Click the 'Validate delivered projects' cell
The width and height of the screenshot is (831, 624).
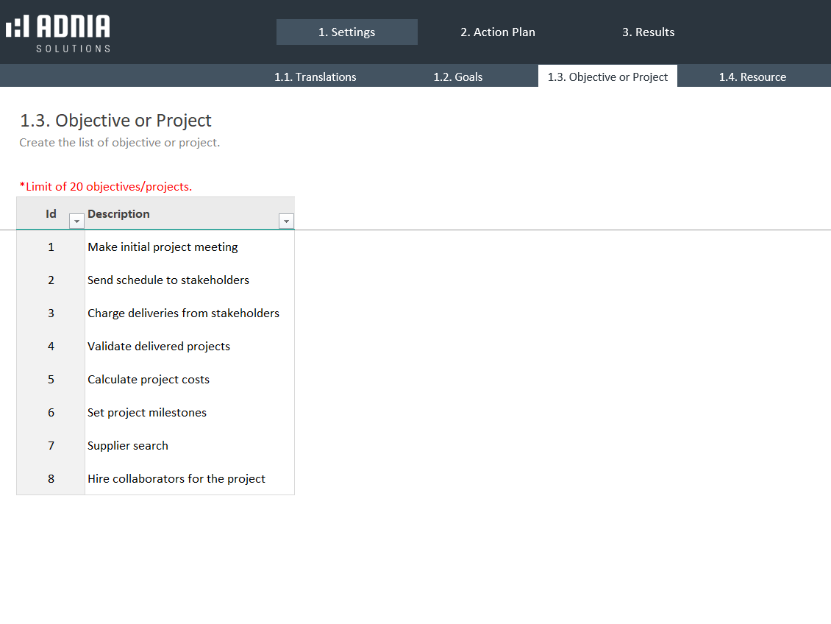159,347
